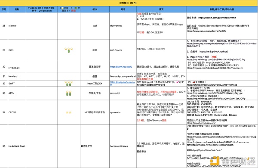Open the swap.swftcoin.com hyperlink
Image resolution: width=258 pixels, height=168 pixels.
pyautogui.click(x=122, y=83)
